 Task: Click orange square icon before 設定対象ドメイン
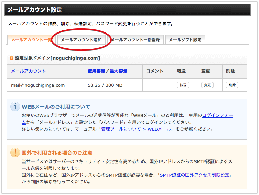point(12,58)
